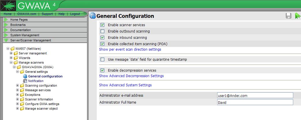The height and width of the screenshot is (120, 301).
Task: Click the Scanner Information folder icon
Action: click(22, 99)
